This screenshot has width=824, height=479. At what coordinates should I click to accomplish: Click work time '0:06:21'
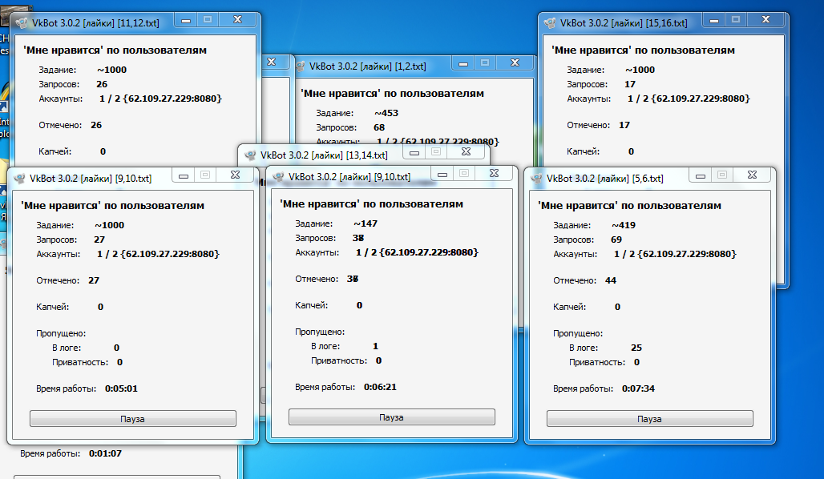point(380,387)
